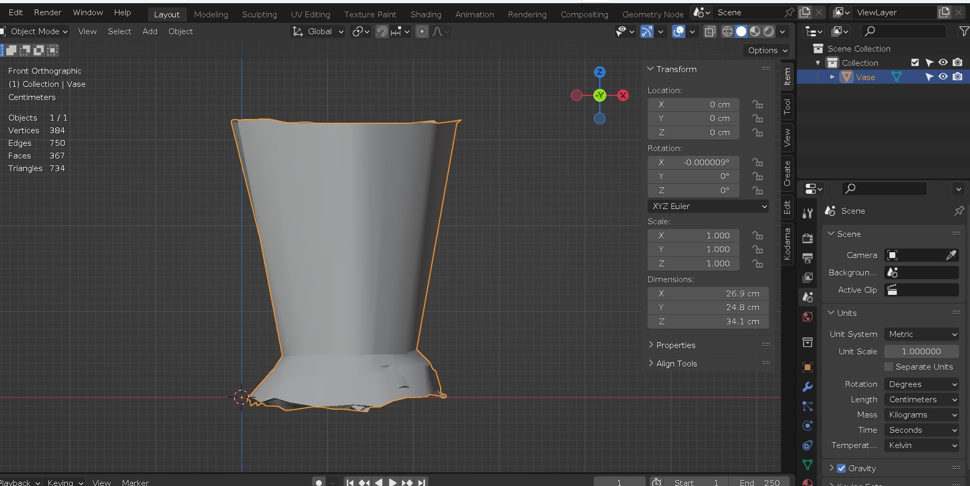Toggle show overlays button

click(x=679, y=32)
